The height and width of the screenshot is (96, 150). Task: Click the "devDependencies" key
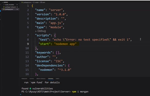tap(50, 66)
